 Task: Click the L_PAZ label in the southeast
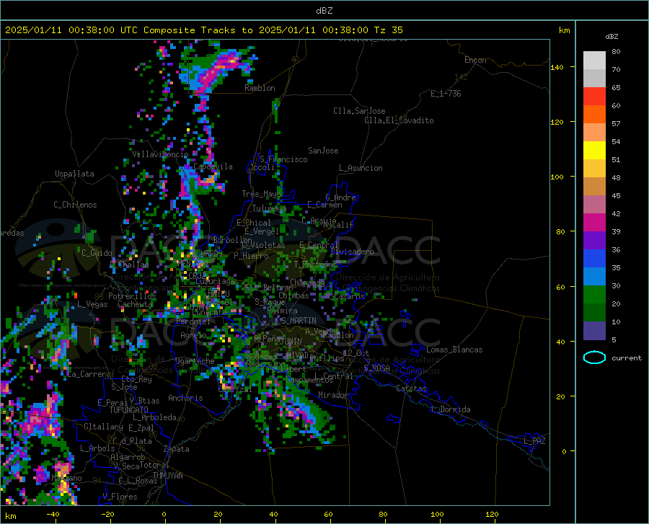(534, 441)
